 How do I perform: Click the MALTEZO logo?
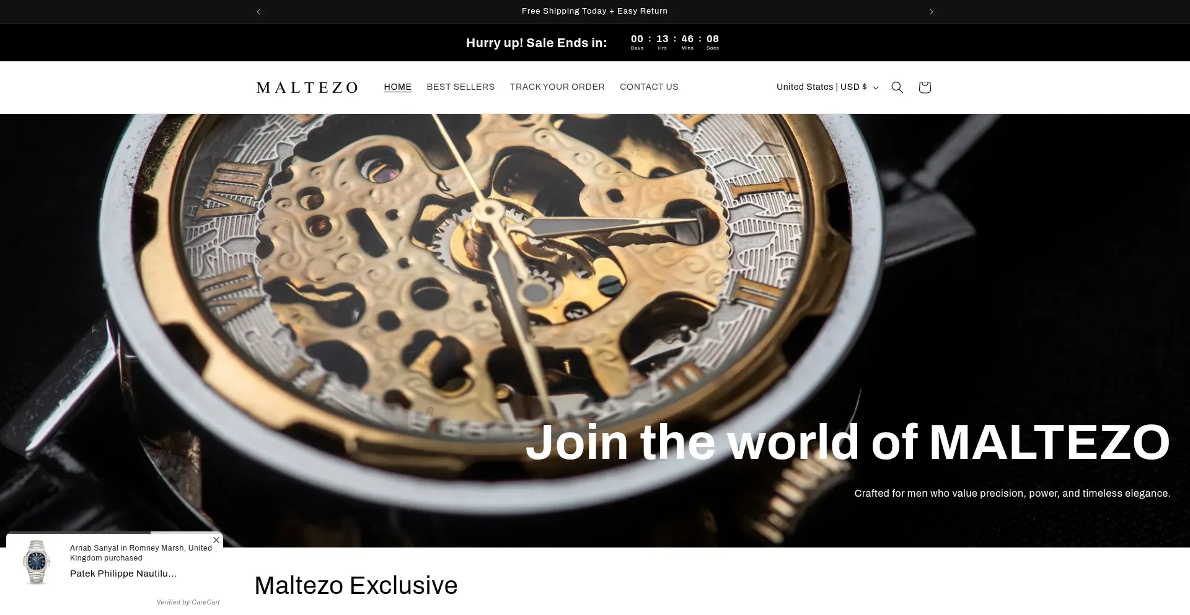pyautogui.click(x=307, y=87)
